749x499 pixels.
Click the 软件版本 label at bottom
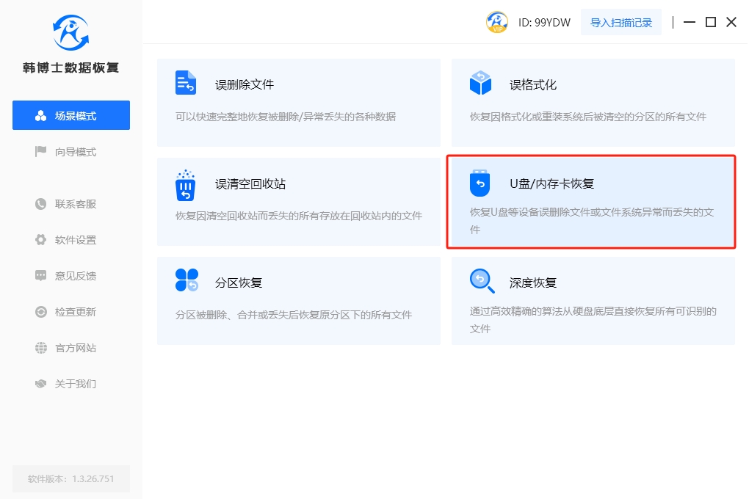[x=71, y=478]
